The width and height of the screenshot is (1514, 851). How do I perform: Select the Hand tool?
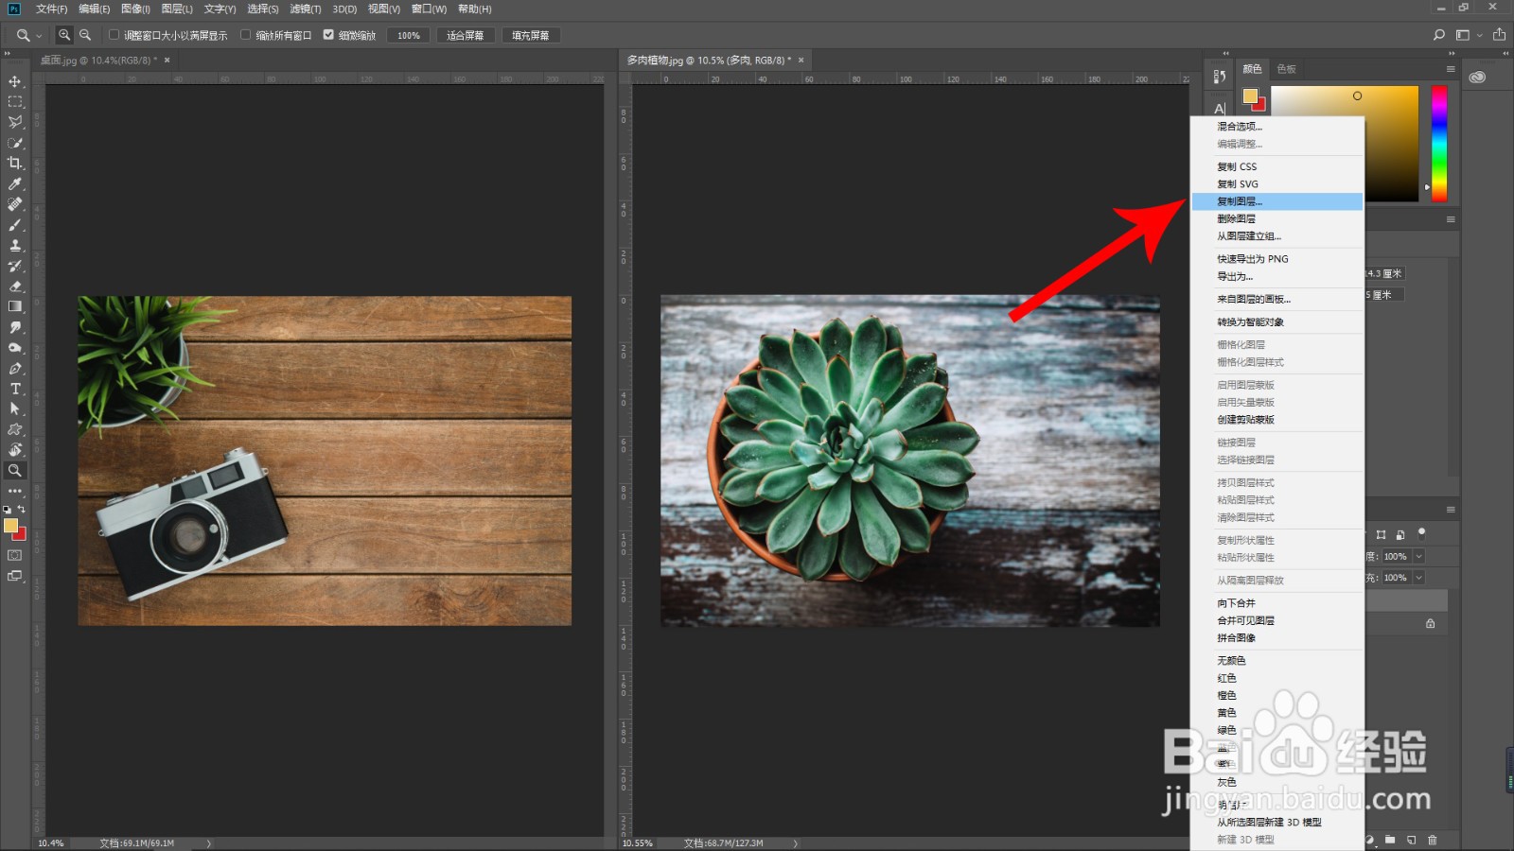point(15,450)
